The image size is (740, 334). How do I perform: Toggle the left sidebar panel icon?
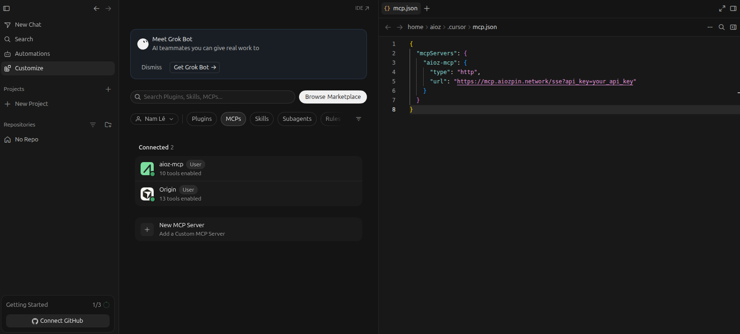tap(7, 8)
